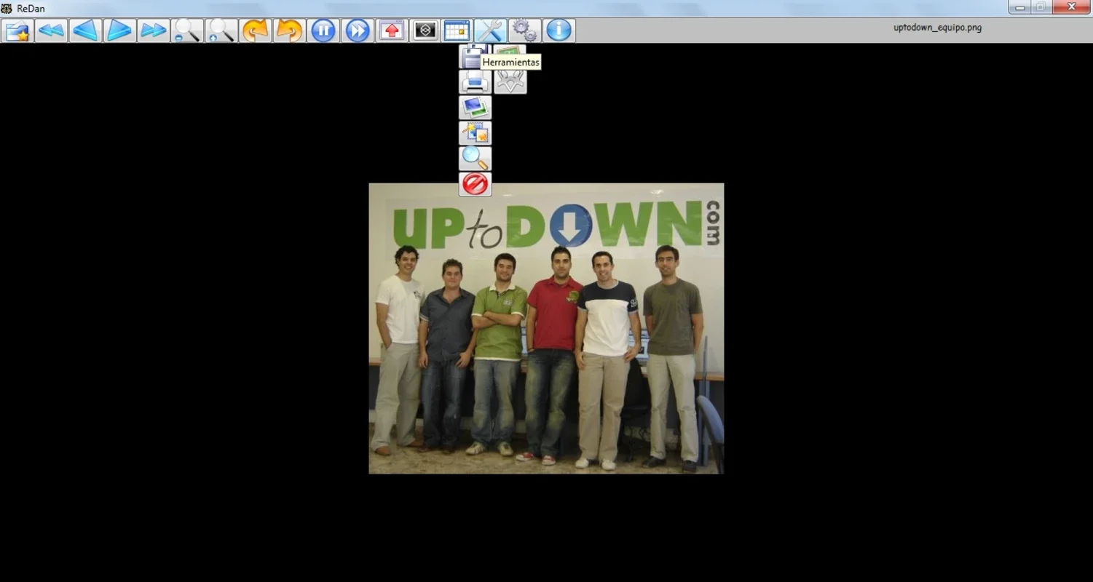Click the displayed Uptodown team photo

tap(546, 328)
